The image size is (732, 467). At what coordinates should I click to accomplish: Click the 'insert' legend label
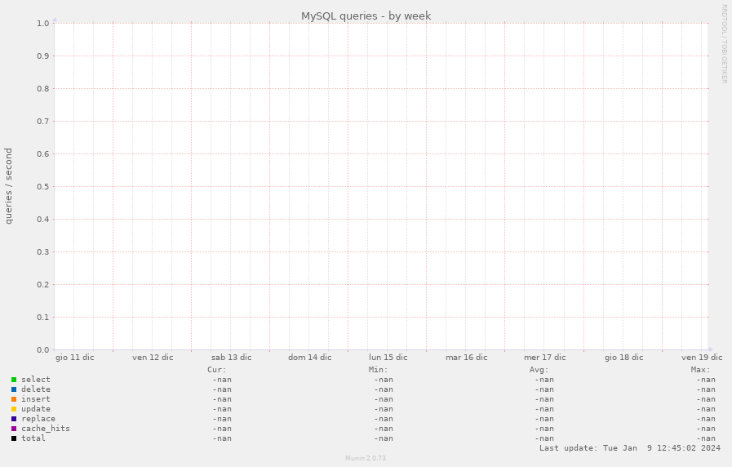[35, 399]
